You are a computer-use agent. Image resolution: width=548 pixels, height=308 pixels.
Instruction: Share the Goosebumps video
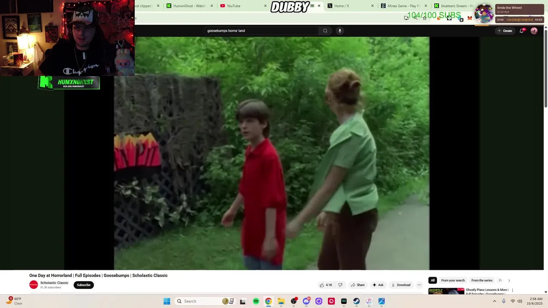pos(357,285)
